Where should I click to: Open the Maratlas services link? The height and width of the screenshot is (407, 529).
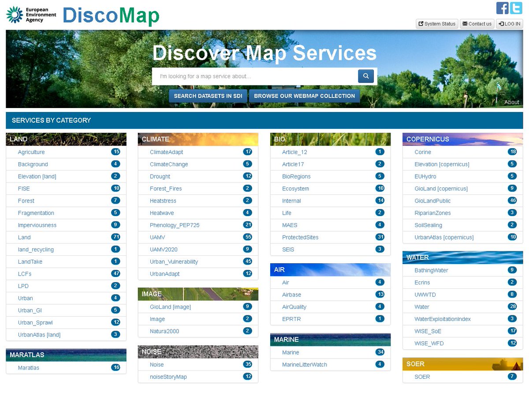point(29,368)
